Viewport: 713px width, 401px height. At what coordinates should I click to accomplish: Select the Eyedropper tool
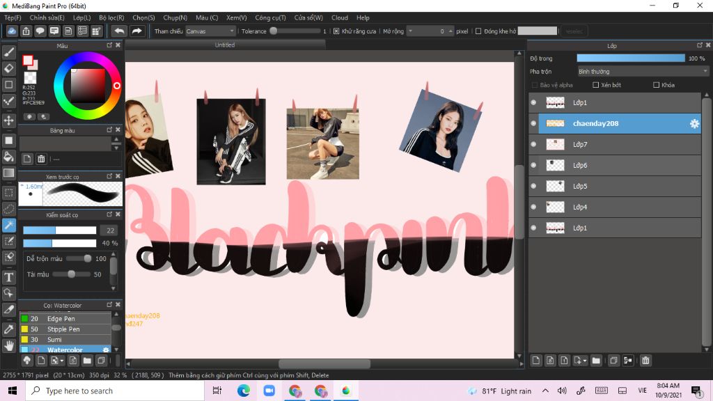[8, 329]
